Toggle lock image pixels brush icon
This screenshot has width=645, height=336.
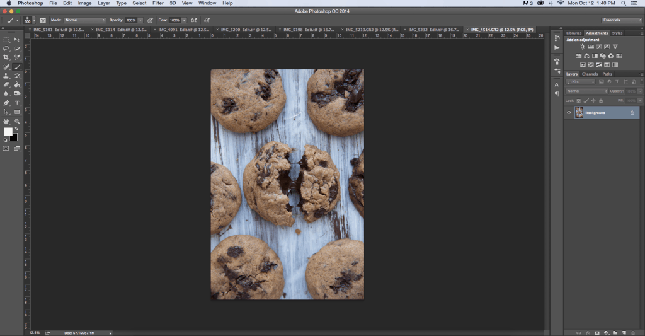[586, 100]
